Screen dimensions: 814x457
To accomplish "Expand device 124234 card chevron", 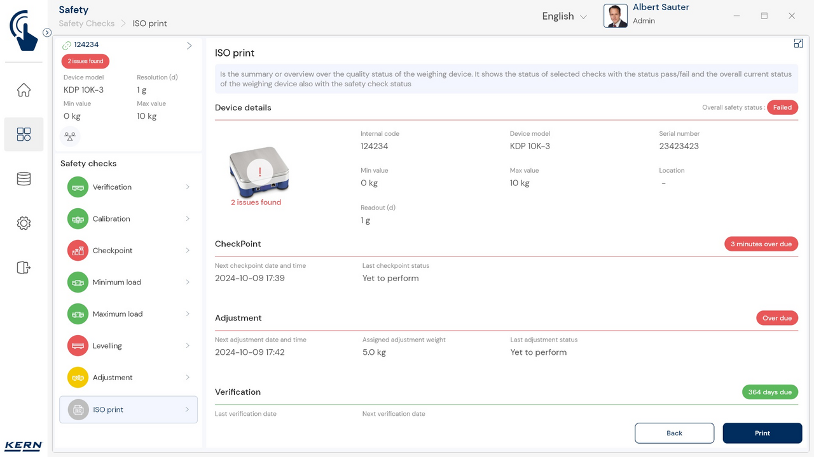I will click(x=189, y=46).
